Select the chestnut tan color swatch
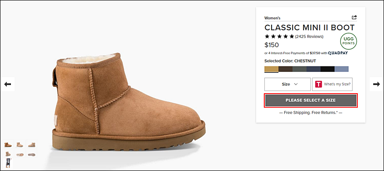384x171 pixels. (272, 69)
